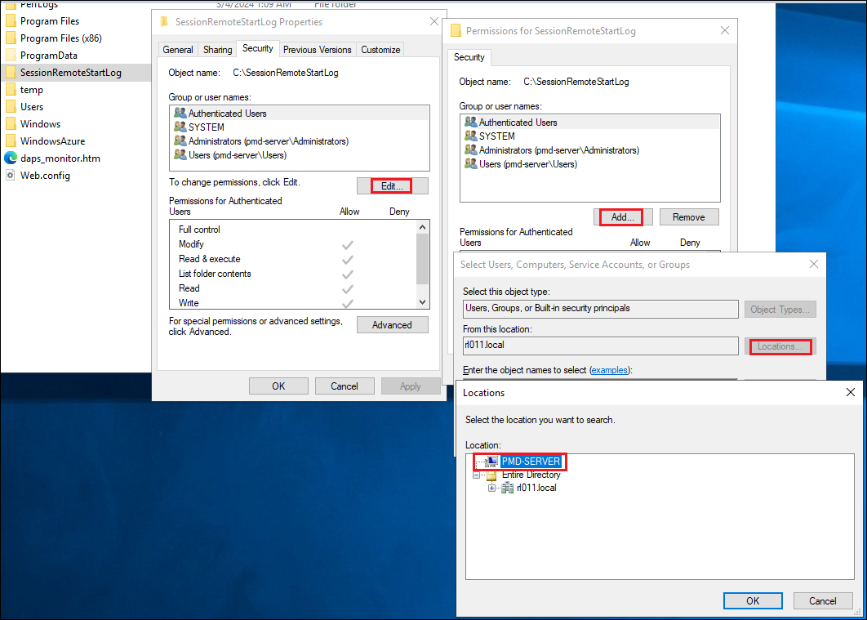The image size is (867, 620).
Task: Click the rl011.local domain network icon
Action: tap(507, 488)
